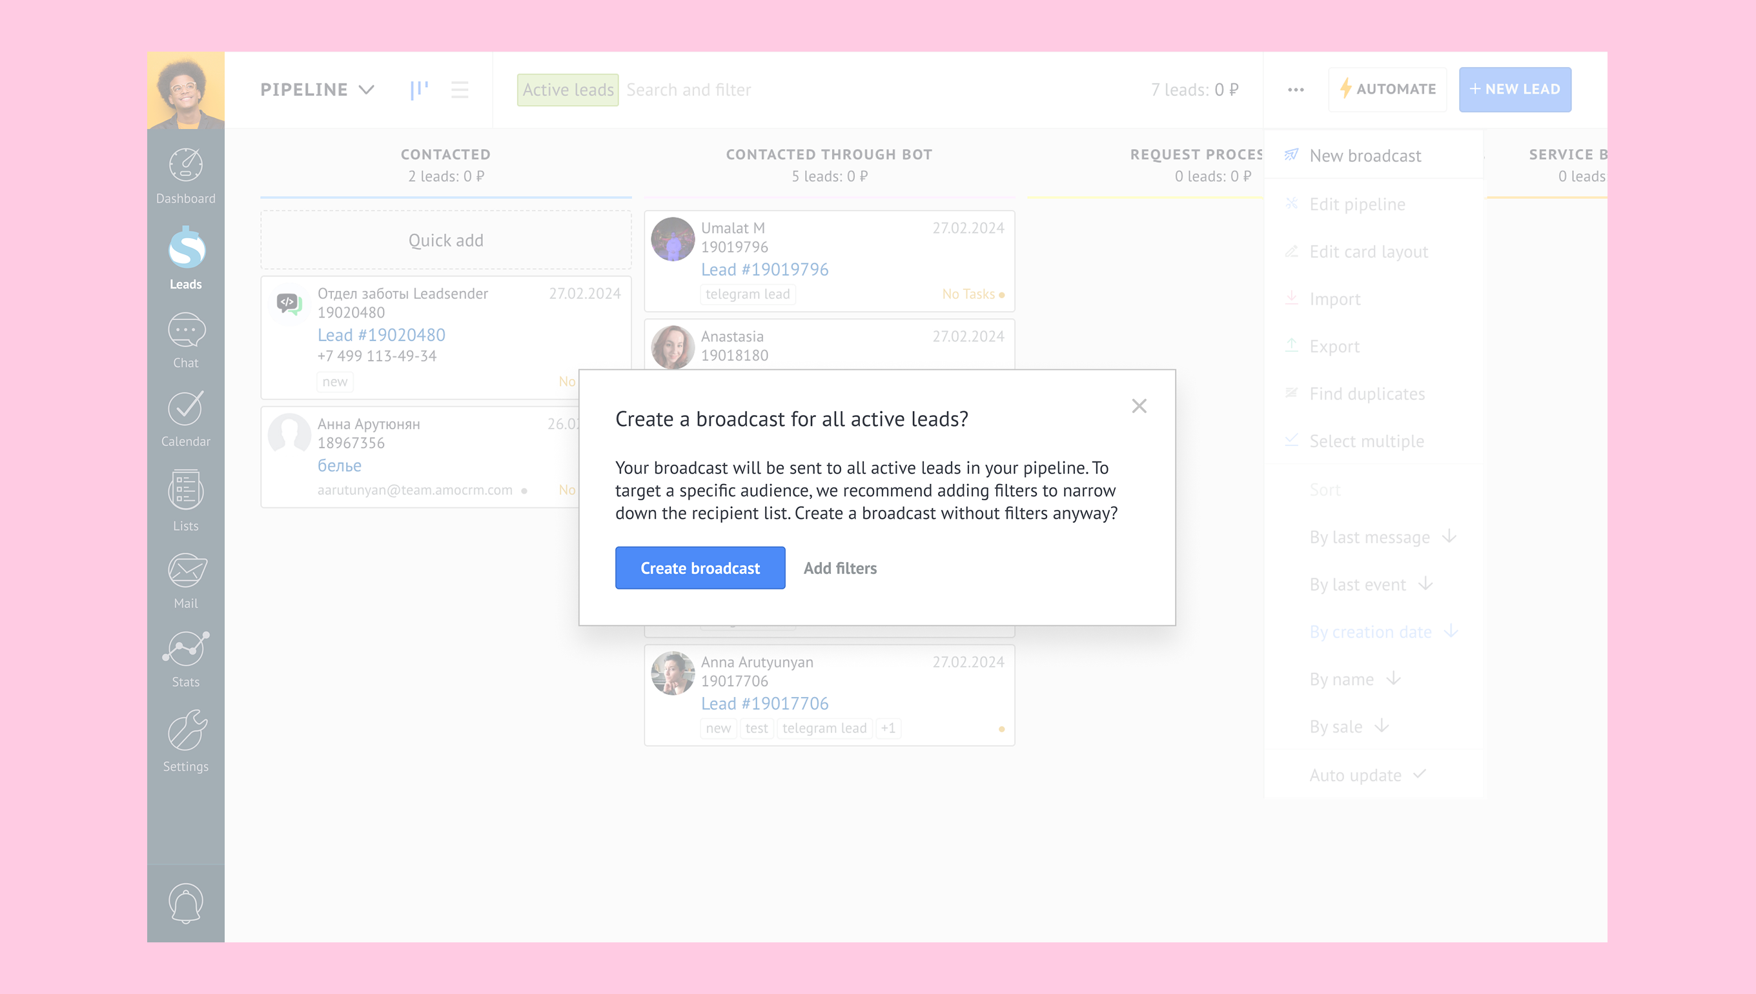
Task: Click the +1 tags indicator
Action: (888, 729)
